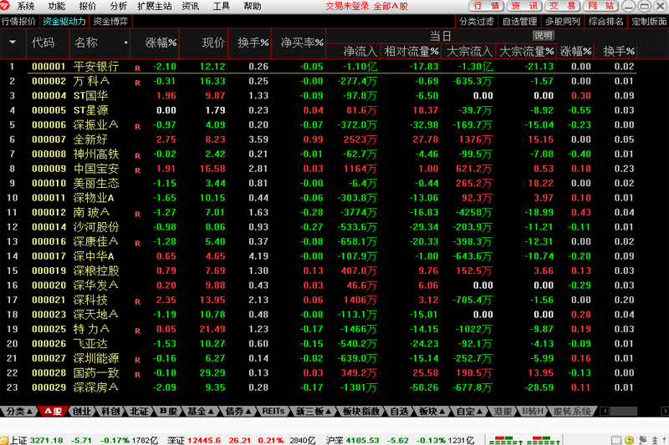Click the left arrow of the tab scrollbar
Viewport: 669px width, 445px height.
[604, 411]
